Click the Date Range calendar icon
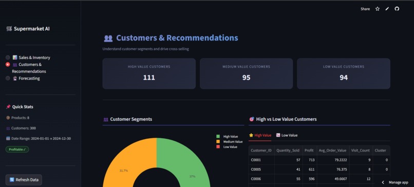 pyautogui.click(x=8, y=138)
